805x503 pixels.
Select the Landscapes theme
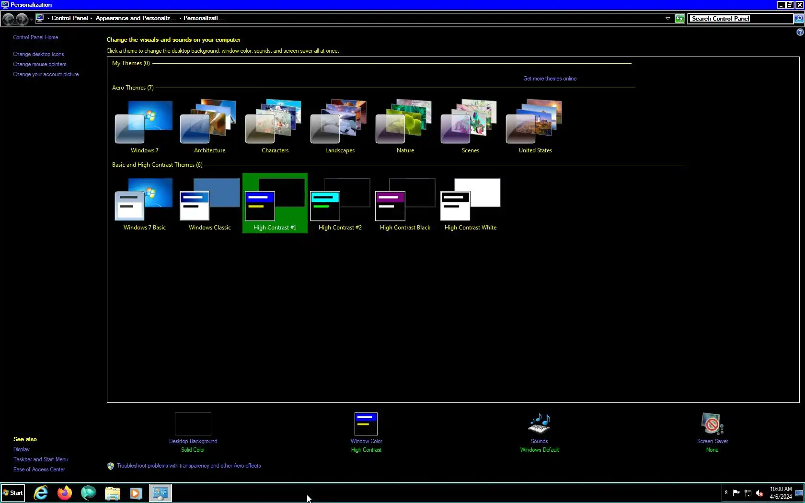(340, 126)
